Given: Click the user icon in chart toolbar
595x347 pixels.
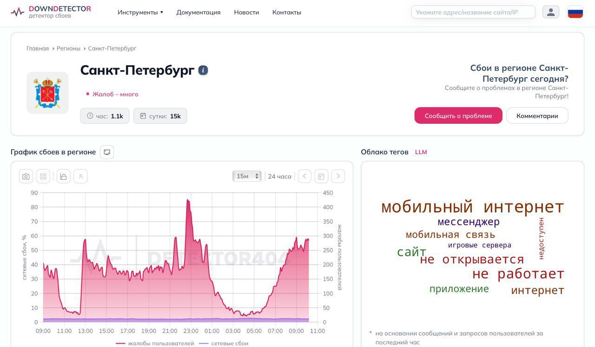Looking at the screenshot, I should 80,176.
